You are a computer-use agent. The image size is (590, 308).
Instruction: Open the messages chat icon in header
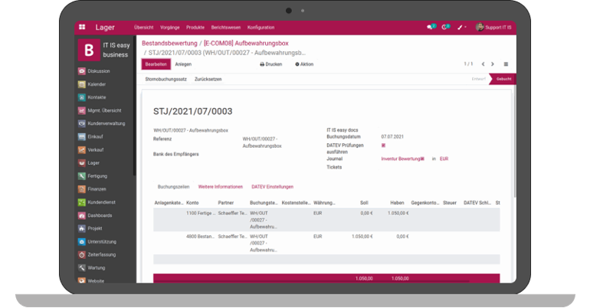point(431,27)
